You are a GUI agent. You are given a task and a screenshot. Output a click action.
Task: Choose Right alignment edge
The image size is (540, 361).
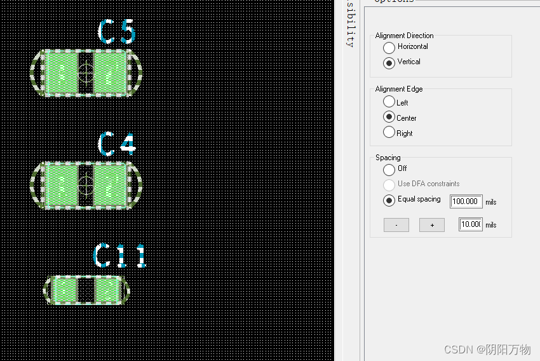pyautogui.click(x=389, y=132)
